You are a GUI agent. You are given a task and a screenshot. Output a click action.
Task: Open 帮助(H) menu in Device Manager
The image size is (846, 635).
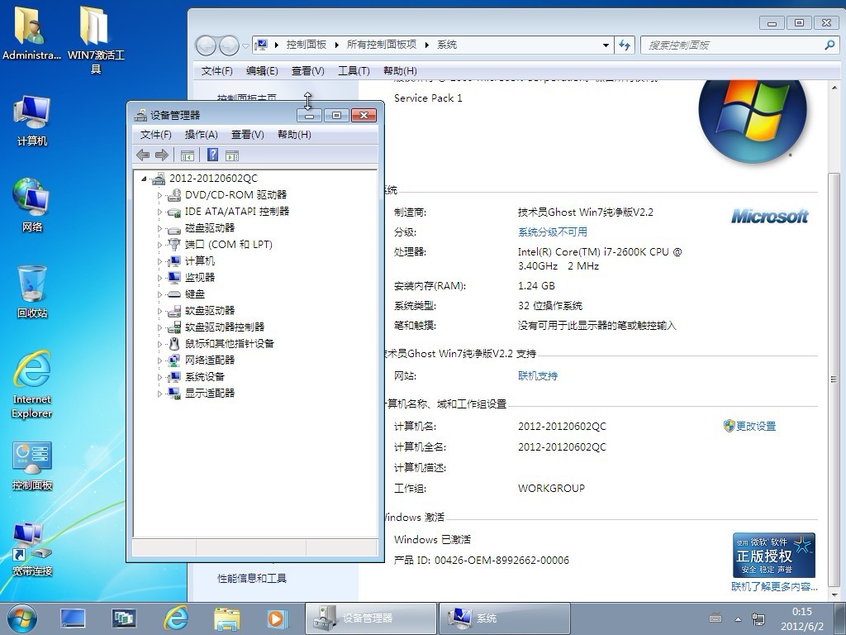pyautogui.click(x=295, y=135)
